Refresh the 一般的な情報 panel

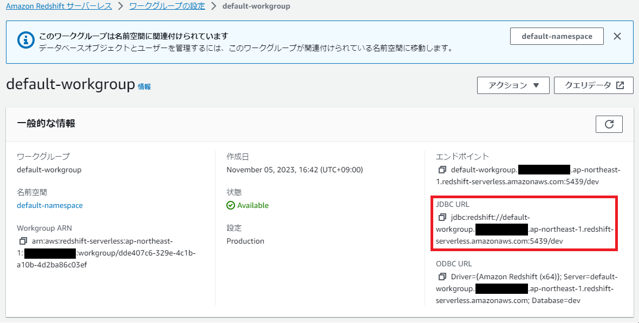[609, 124]
